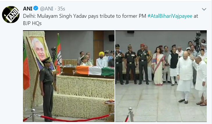Click the soldier standing guard by the portrait

(47, 89)
